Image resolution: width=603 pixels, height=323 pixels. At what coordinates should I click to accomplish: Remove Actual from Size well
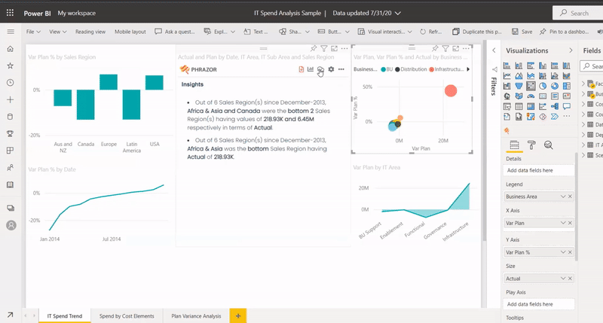click(x=570, y=279)
